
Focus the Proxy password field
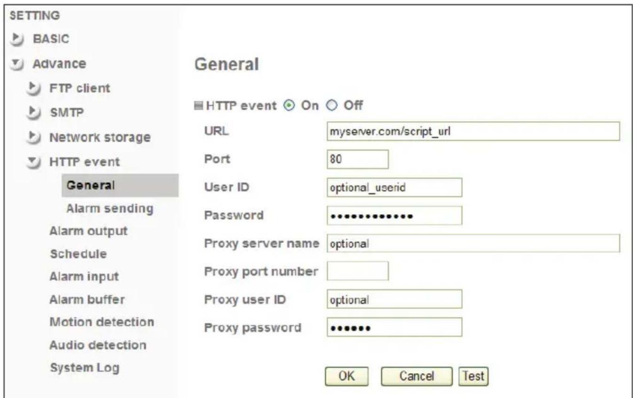[x=394, y=328]
